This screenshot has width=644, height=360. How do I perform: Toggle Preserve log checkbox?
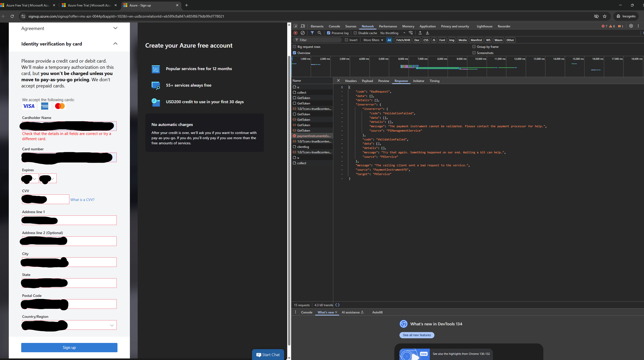329,33
